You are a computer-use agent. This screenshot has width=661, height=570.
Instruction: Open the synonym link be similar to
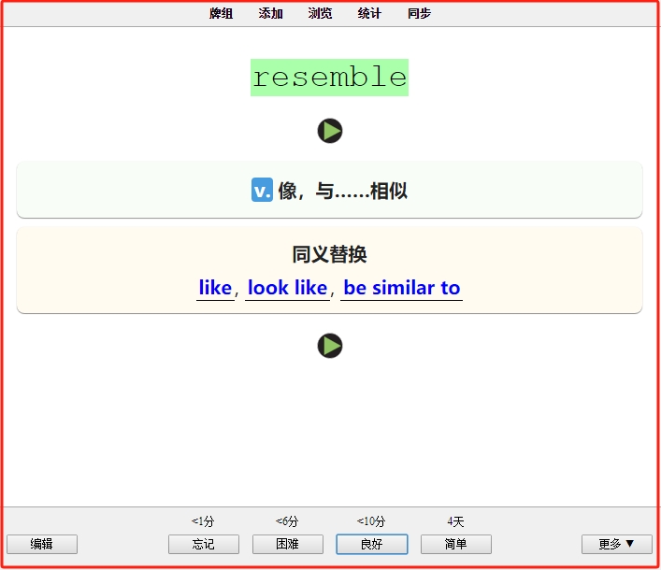pyautogui.click(x=402, y=288)
